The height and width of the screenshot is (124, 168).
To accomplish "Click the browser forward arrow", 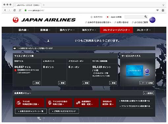I will point(9,10).
